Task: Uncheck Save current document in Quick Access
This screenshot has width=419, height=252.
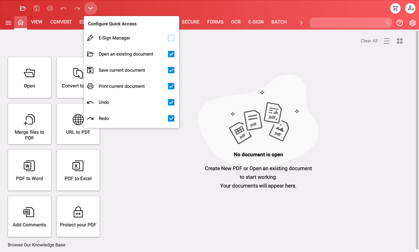Action: click(171, 70)
